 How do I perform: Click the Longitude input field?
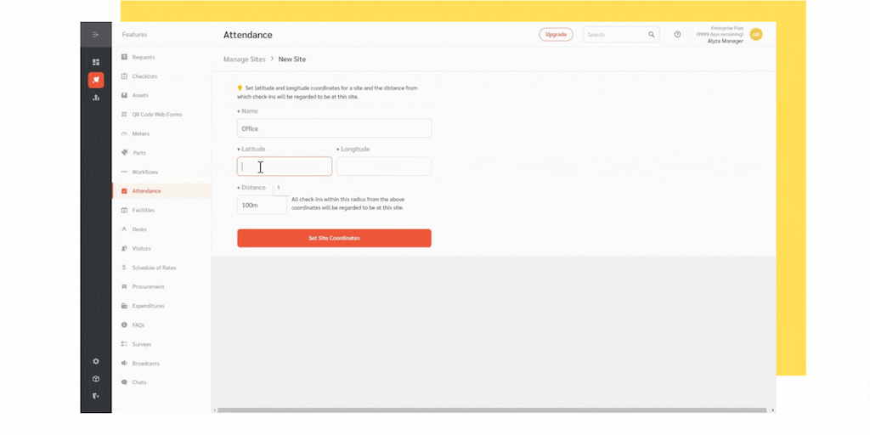(384, 167)
